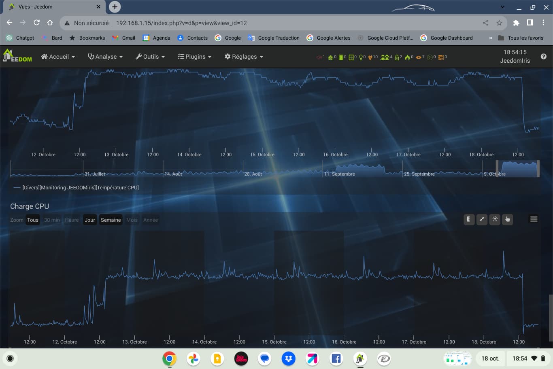Select the 30 min zoom range
Screen dimensions: 553x369
click(52, 220)
